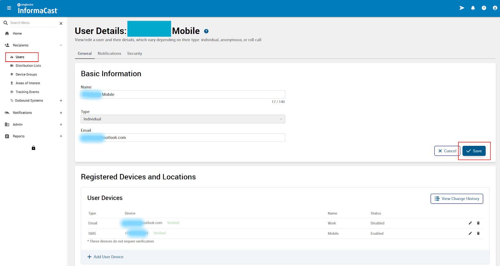Click into the Email input field
This screenshot has width=500, height=266.
[183, 138]
